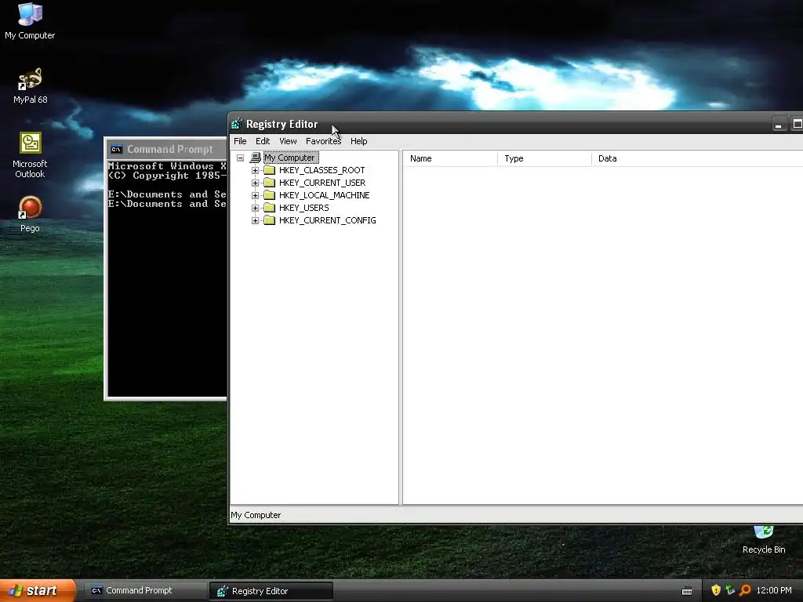The width and height of the screenshot is (803, 602).
Task: Click the HKEY_CURRENT_CONFIG folder icon
Action: coord(270,220)
